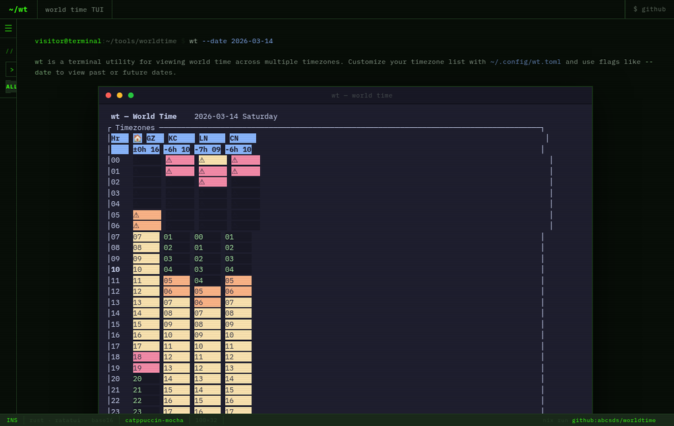Select the bold current hour 10 row label
This screenshot has width=674, height=426.
[115, 269]
